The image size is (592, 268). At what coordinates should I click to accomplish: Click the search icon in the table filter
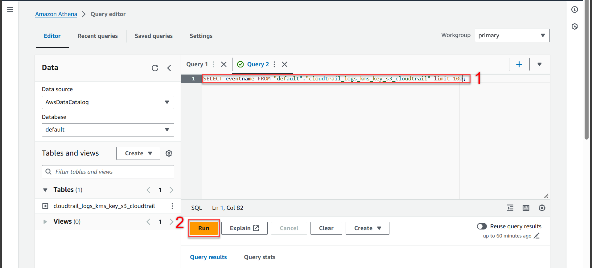(48, 172)
